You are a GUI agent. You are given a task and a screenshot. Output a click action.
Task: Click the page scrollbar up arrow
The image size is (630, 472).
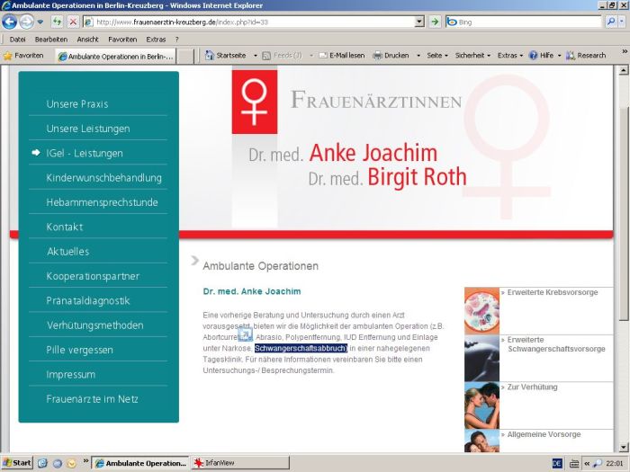[623, 71]
